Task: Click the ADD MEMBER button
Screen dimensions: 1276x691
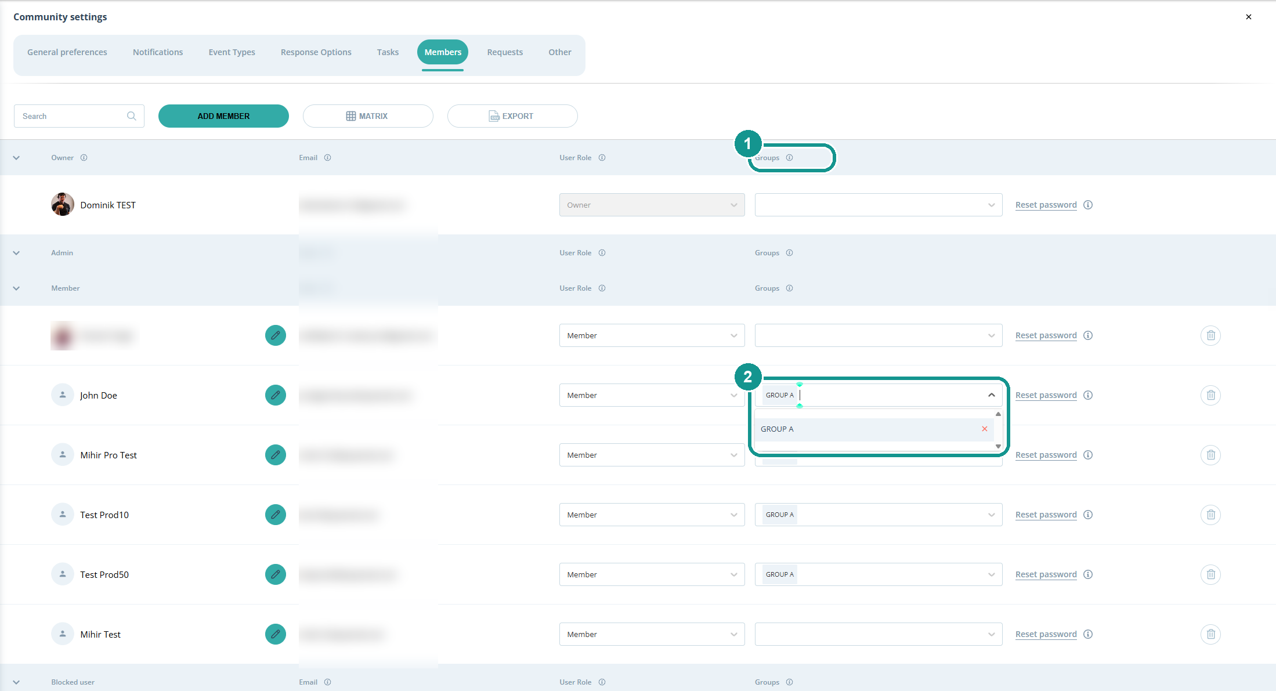Action: pos(223,116)
